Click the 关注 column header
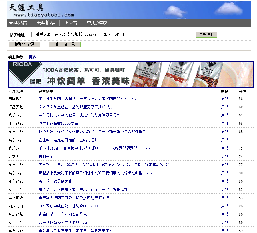 click(x=242, y=91)
